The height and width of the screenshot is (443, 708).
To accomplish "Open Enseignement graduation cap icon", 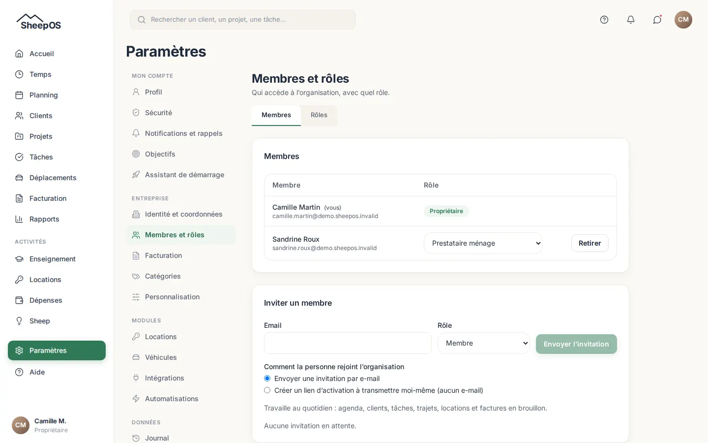I will (19, 259).
